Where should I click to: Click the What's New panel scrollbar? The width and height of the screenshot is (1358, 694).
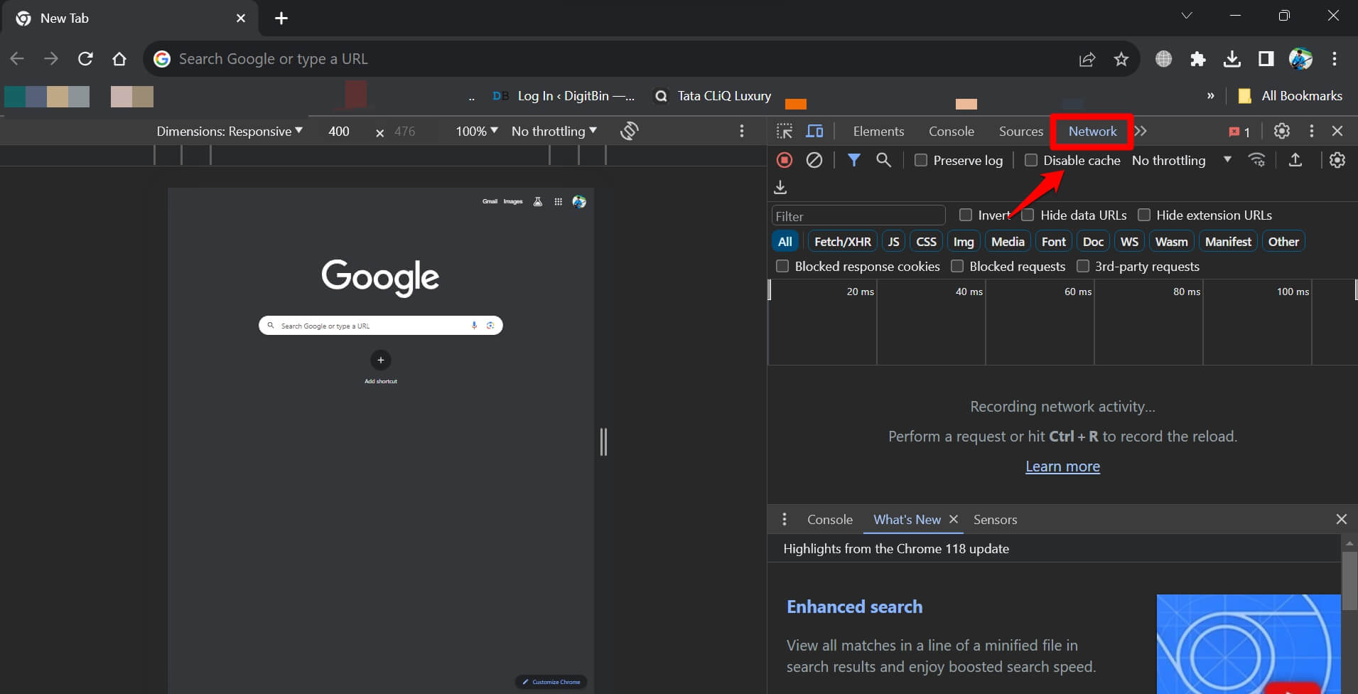[1348, 580]
